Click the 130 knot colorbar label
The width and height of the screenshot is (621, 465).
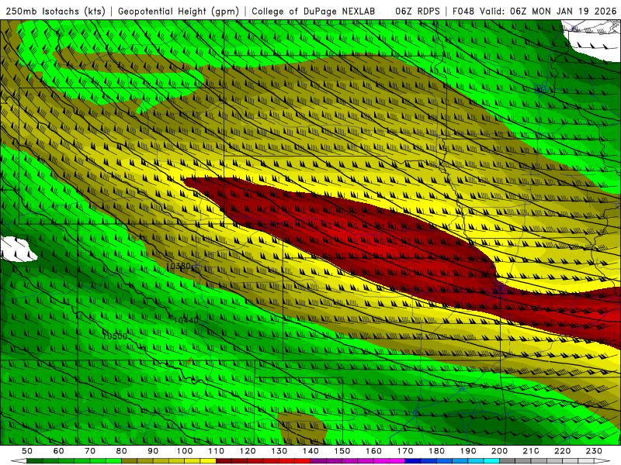click(279, 451)
